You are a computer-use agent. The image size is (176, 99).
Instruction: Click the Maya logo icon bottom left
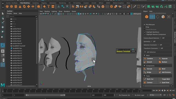pyautogui.click(x=3, y=85)
